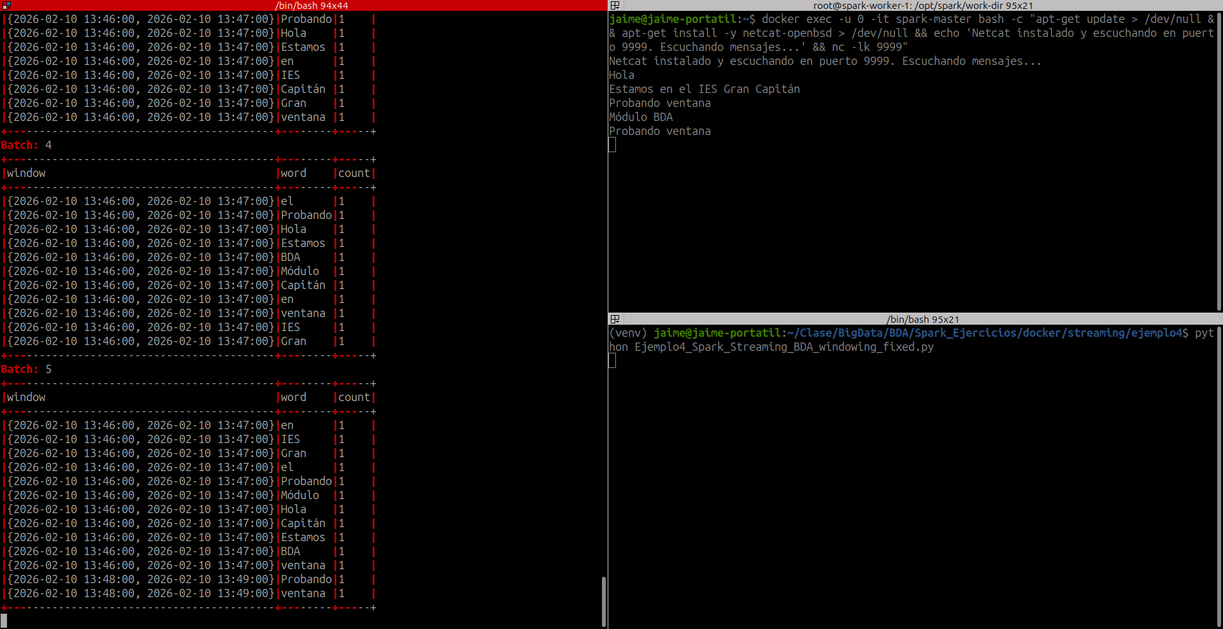Click cursor at bottom of left terminal
Image resolution: width=1223 pixels, height=629 pixels.
(x=4, y=621)
